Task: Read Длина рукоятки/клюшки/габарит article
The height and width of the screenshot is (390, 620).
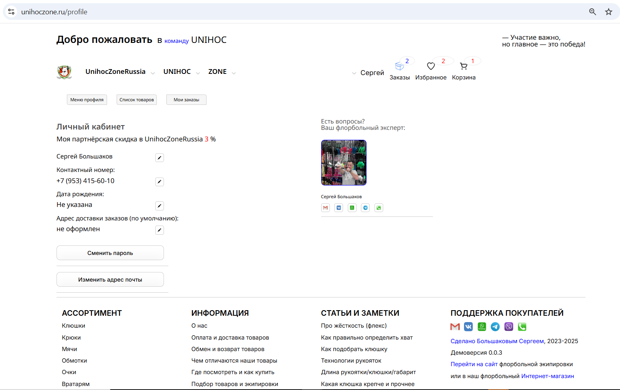Action: pos(368,372)
